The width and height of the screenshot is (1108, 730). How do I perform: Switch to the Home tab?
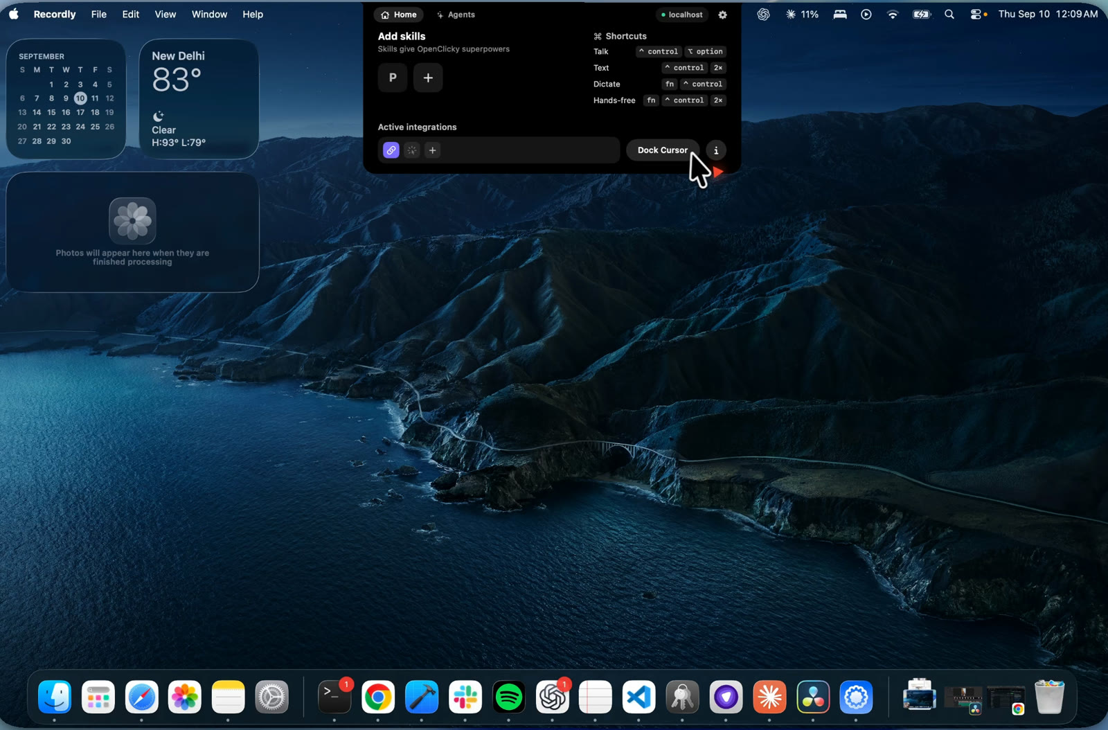pyautogui.click(x=399, y=15)
